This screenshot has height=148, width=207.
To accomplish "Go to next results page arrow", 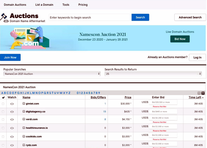I will click(x=203, y=93).
